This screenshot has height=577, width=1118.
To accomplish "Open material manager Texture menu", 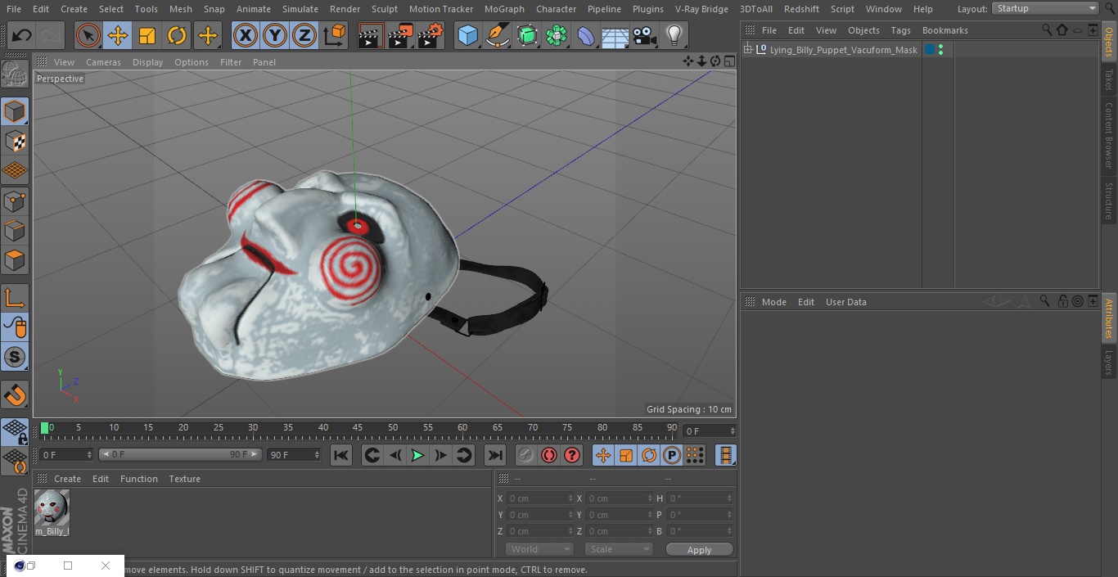I will click(184, 479).
